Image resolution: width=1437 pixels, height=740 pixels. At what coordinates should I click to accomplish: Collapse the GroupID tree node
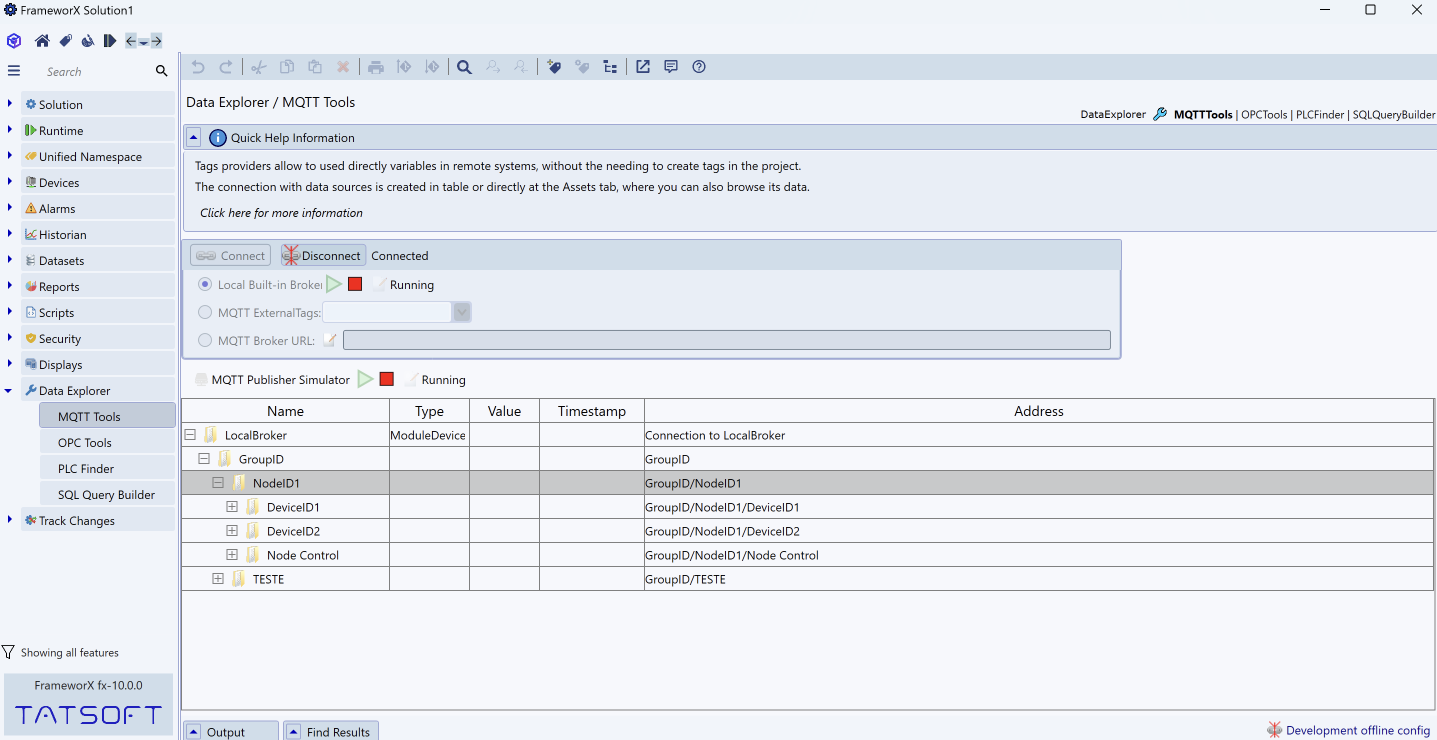pyautogui.click(x=204, y=458)
